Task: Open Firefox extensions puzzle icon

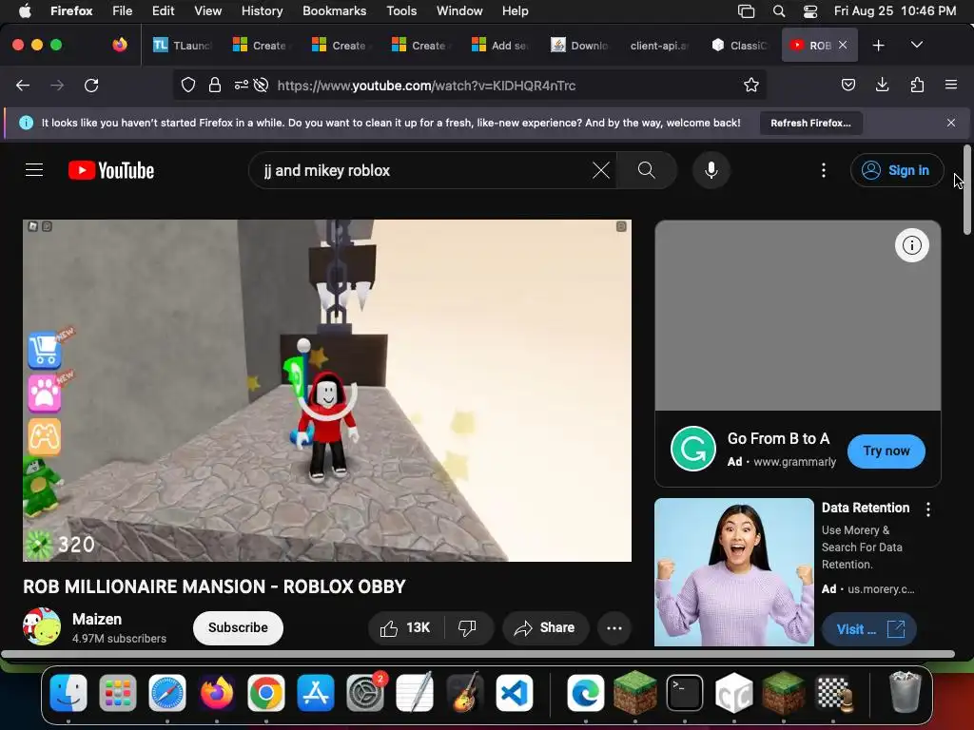Action: (917, 85)
